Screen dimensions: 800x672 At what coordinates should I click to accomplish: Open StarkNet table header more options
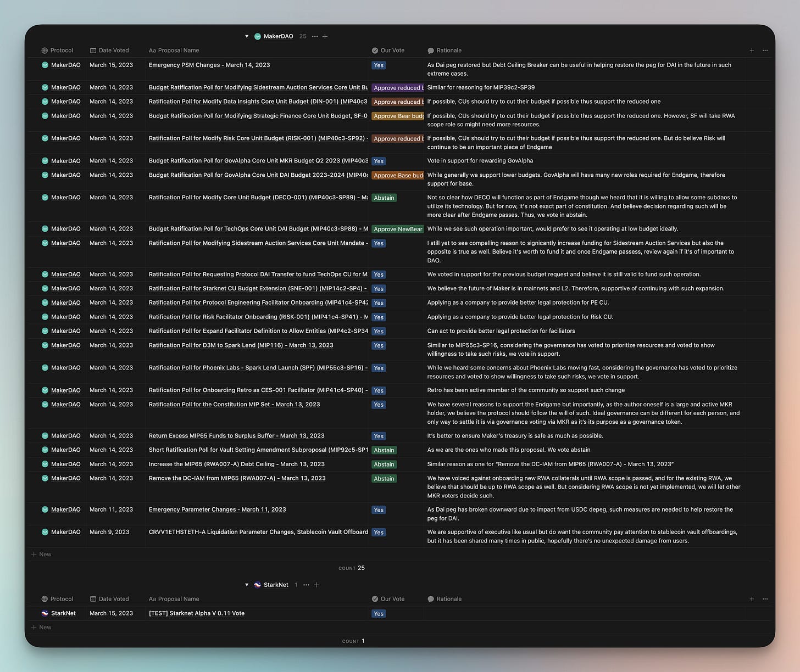point(765,599)
